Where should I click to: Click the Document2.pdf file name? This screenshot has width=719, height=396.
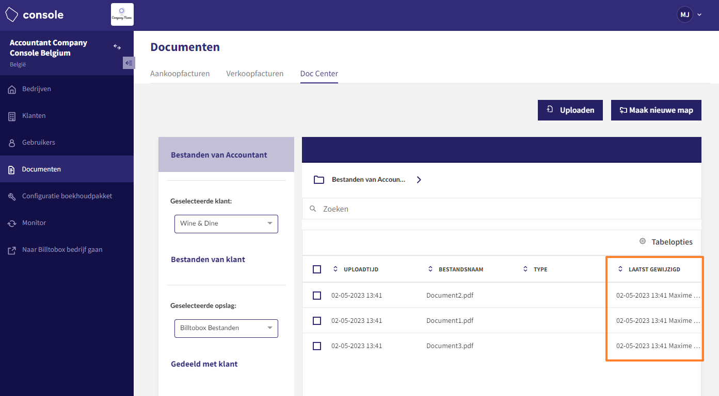point(450,296)
